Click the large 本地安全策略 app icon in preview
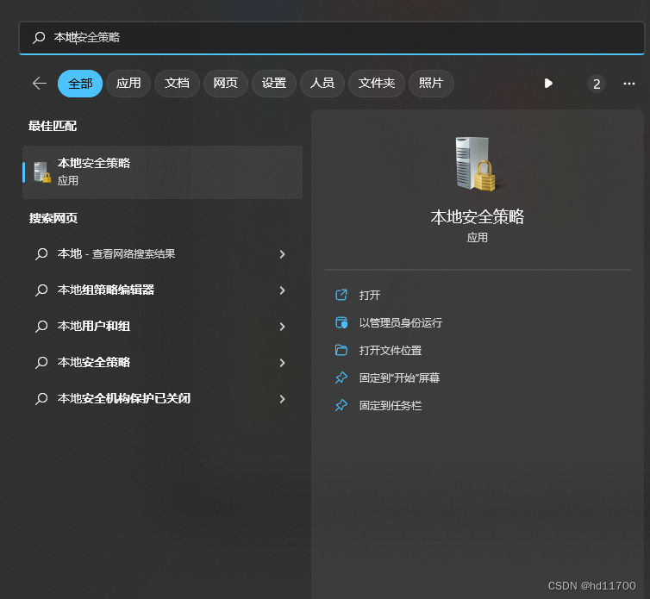 click(x=476, y=164)
